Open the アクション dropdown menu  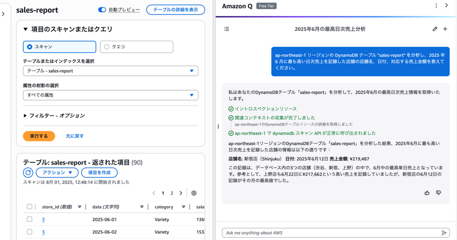[57, 173]
